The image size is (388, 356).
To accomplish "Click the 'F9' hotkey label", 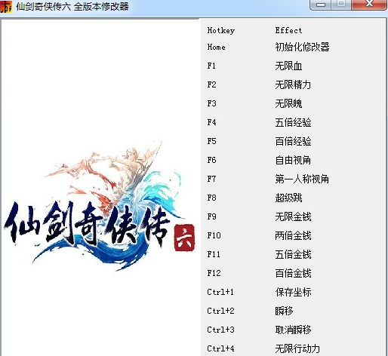I will click(211, 216).
